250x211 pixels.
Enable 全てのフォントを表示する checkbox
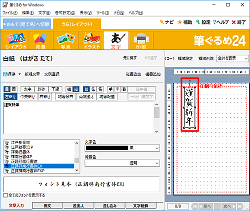[5, 195]
